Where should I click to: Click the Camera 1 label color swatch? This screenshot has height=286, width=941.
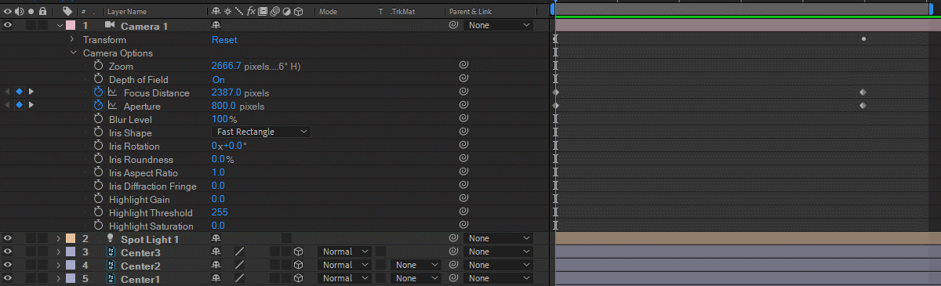pos(71,26)
